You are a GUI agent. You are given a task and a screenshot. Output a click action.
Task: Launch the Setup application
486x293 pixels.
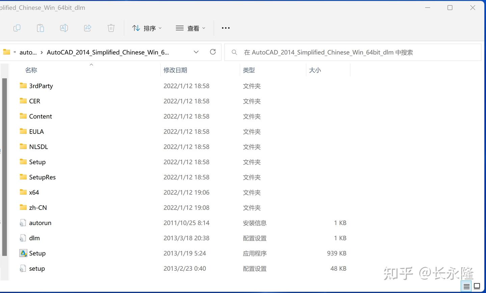coord(37,253)
